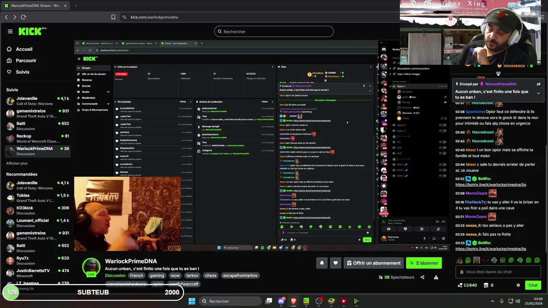The width and height of the screenshot is (548, 308).
Task: Bookmark this page in the address bar
Action: (x=113, y=17)
